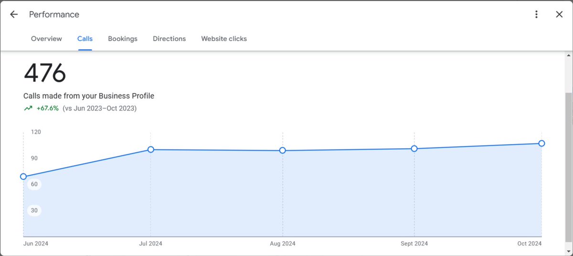Click '(vs Jun 2023–Oct 2023)' comparison text

click(x=99, y=108)
